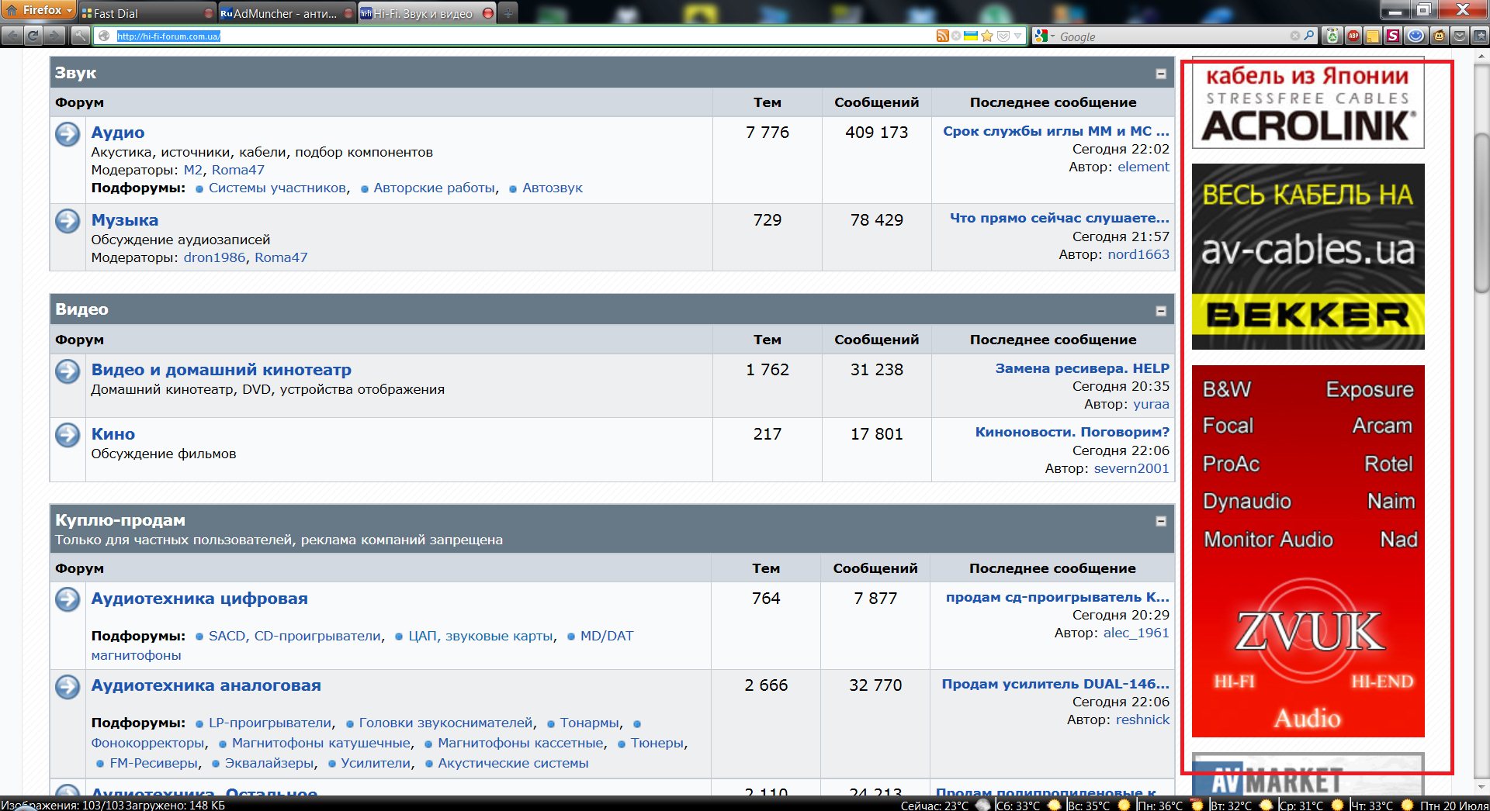Go forward with the browser forward arrow
Screen dimensions: 1490x811
[54, 36]
